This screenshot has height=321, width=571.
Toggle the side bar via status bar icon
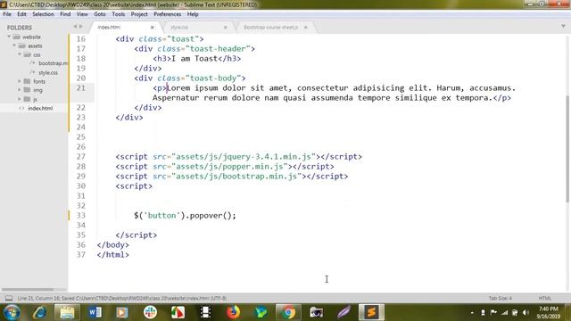tap(9, 298)
